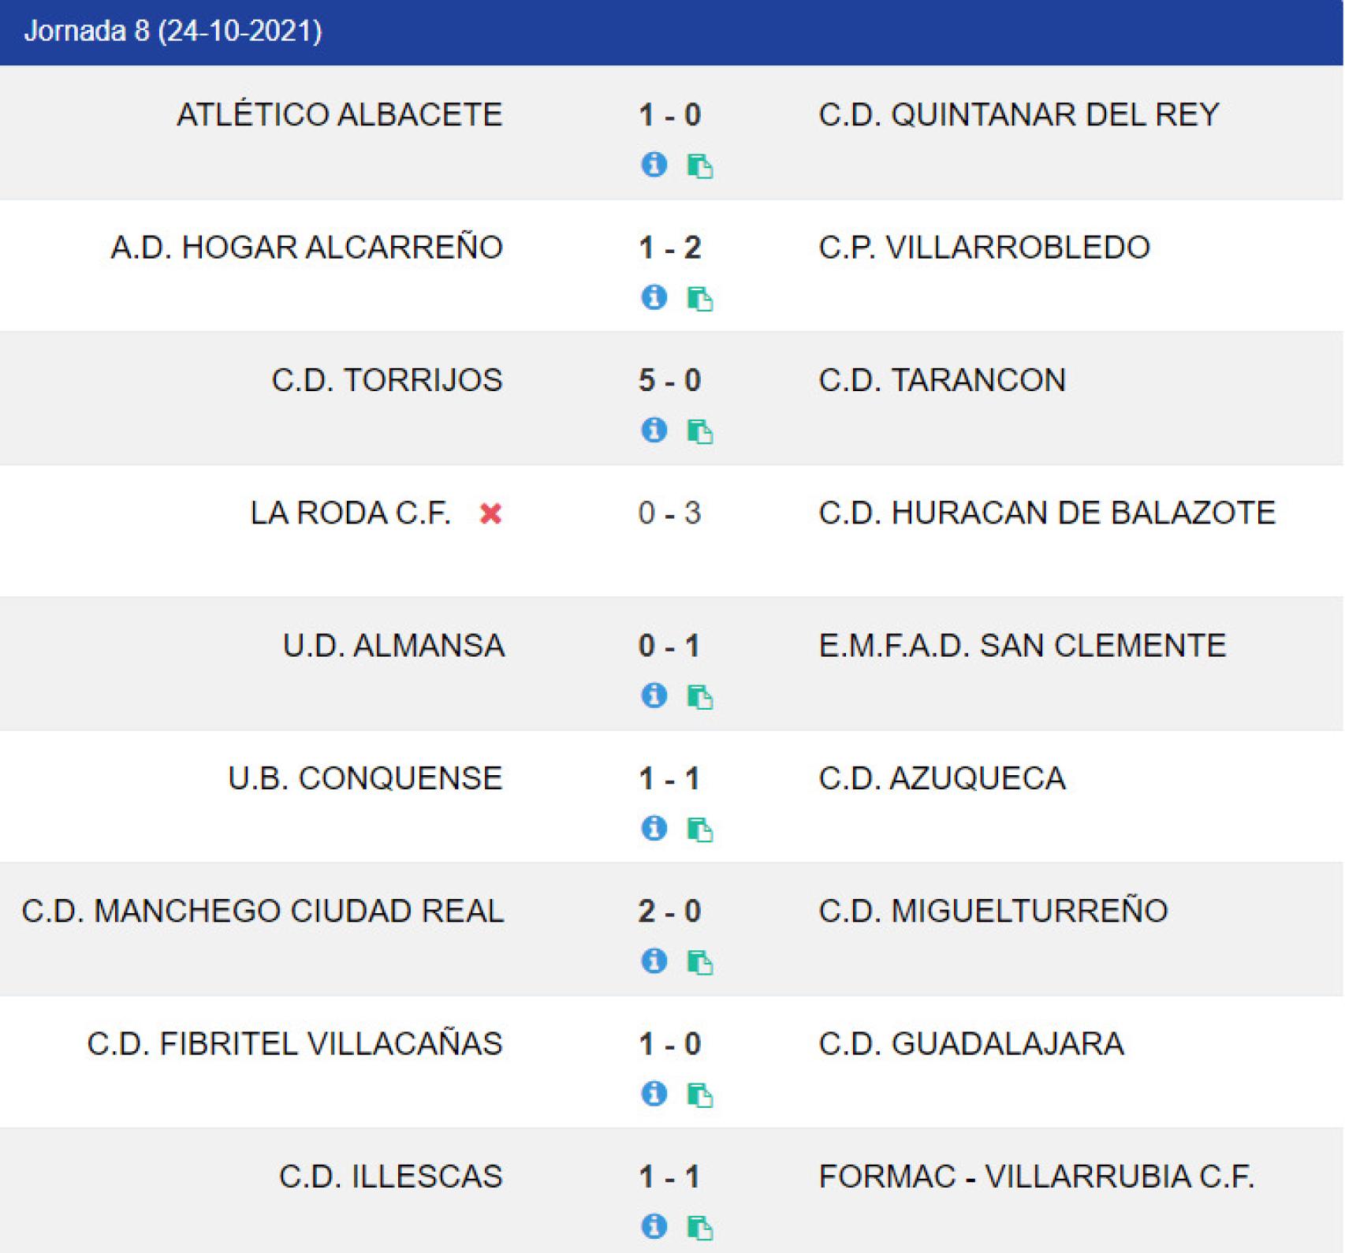
Task: Open match report icon for Conquense vs Azuqueca
Action: [700, 830]
